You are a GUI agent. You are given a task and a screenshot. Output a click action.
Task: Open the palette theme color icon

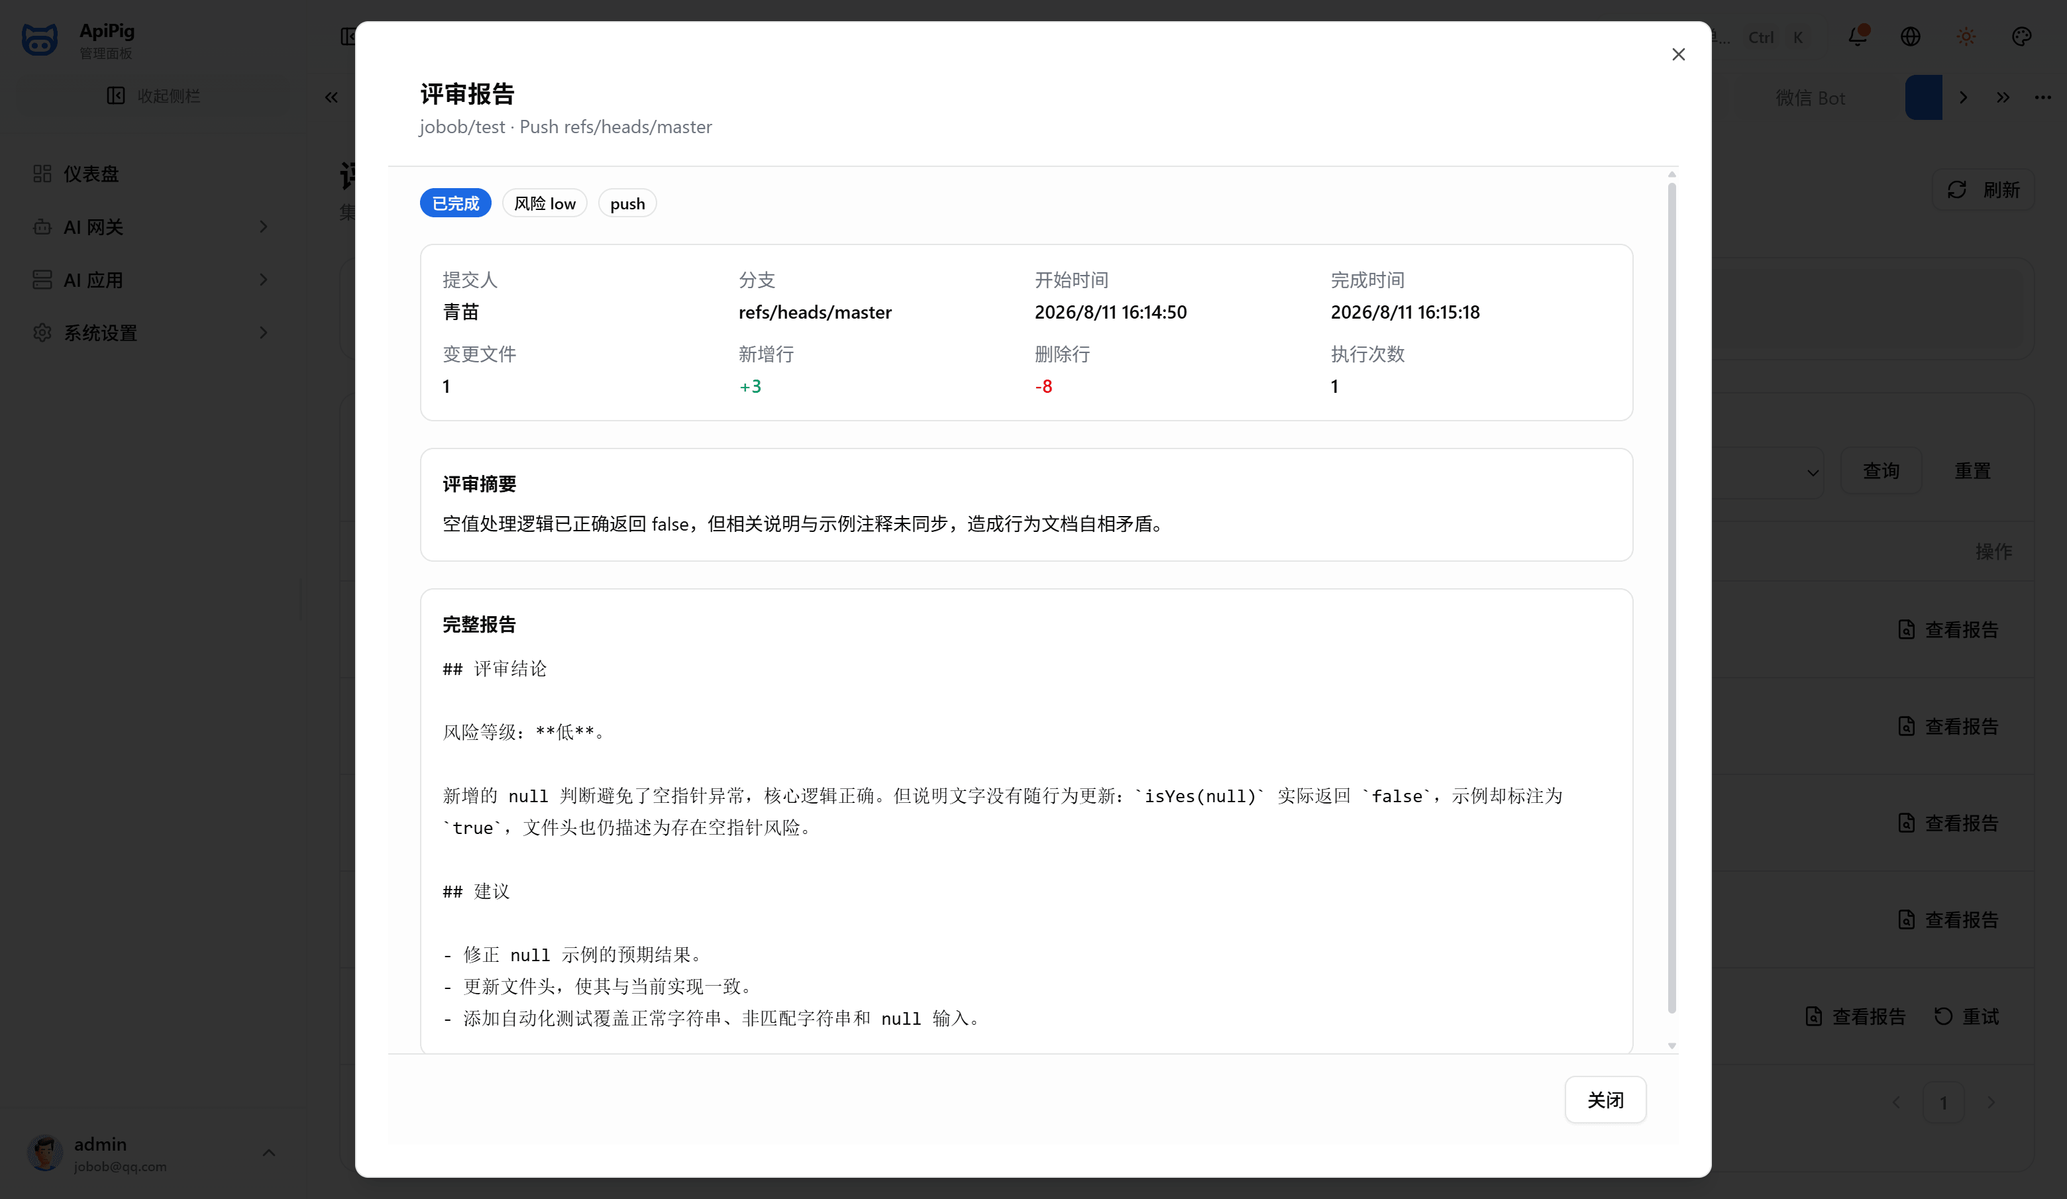pos(2022,36)
